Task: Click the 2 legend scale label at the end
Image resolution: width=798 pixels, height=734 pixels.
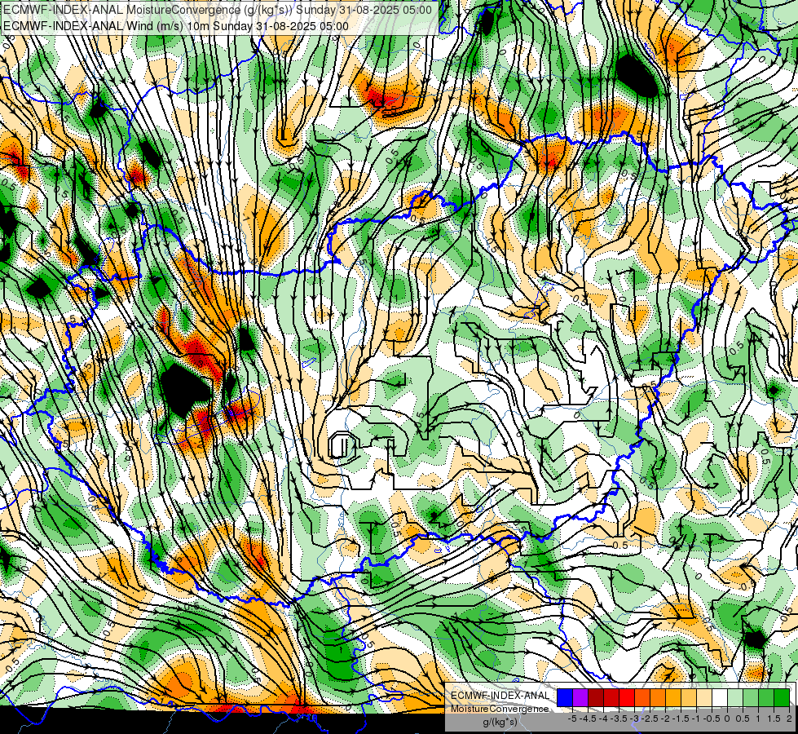Action: click(x=789, y=719)
